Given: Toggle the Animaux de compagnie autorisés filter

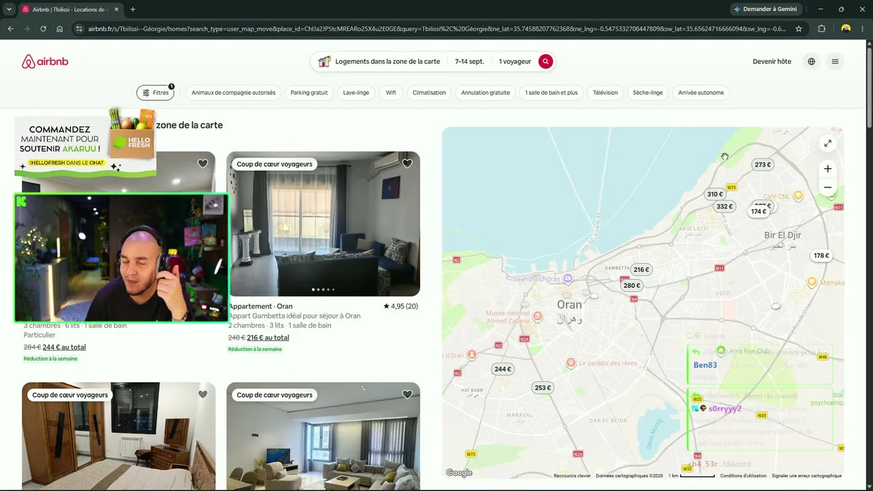Looking at the screenshot, I should [x=233, y=93].
